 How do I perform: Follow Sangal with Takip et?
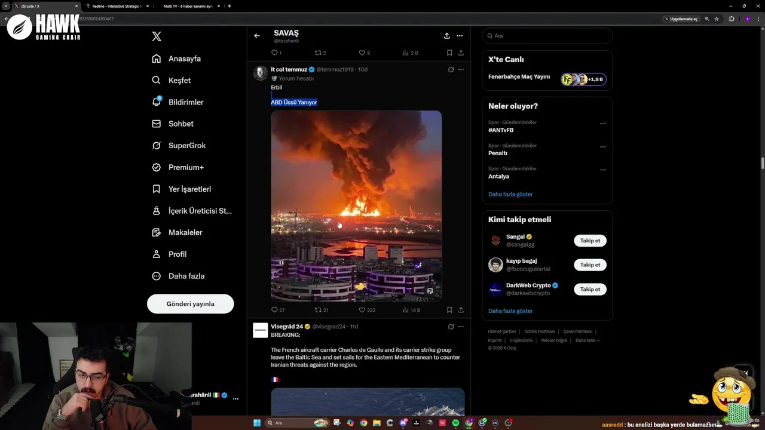pos(590,241)
